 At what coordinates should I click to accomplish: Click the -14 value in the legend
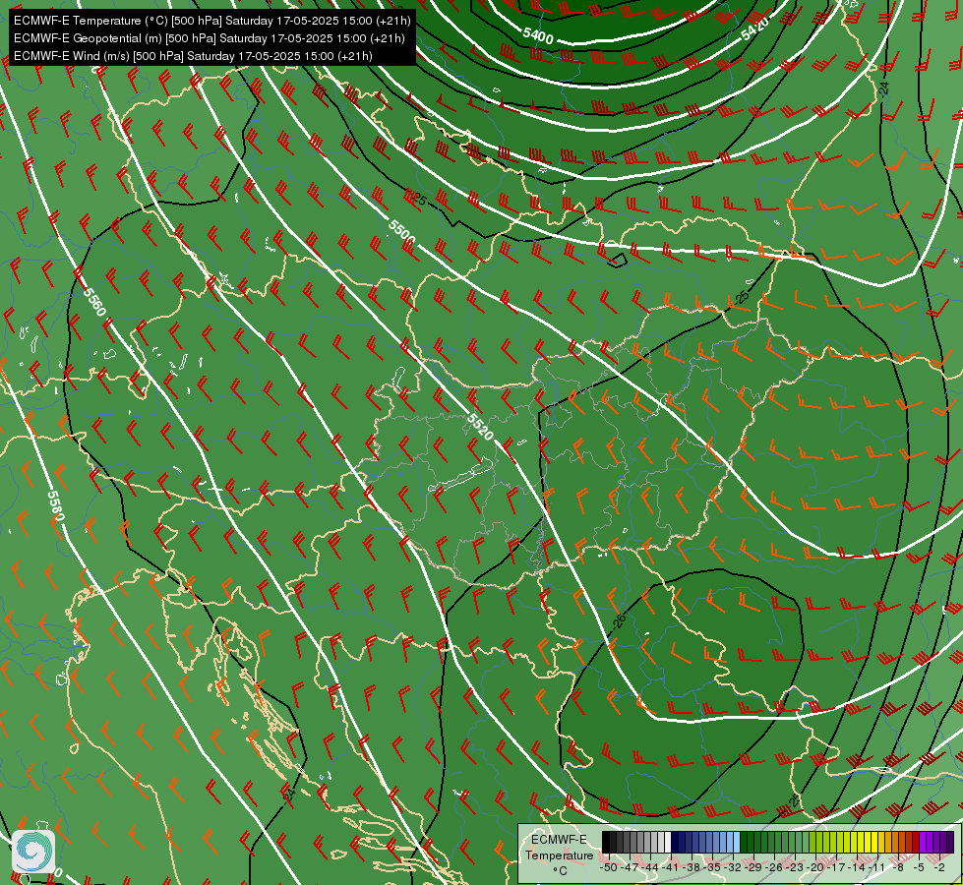(x=857, y=867)
